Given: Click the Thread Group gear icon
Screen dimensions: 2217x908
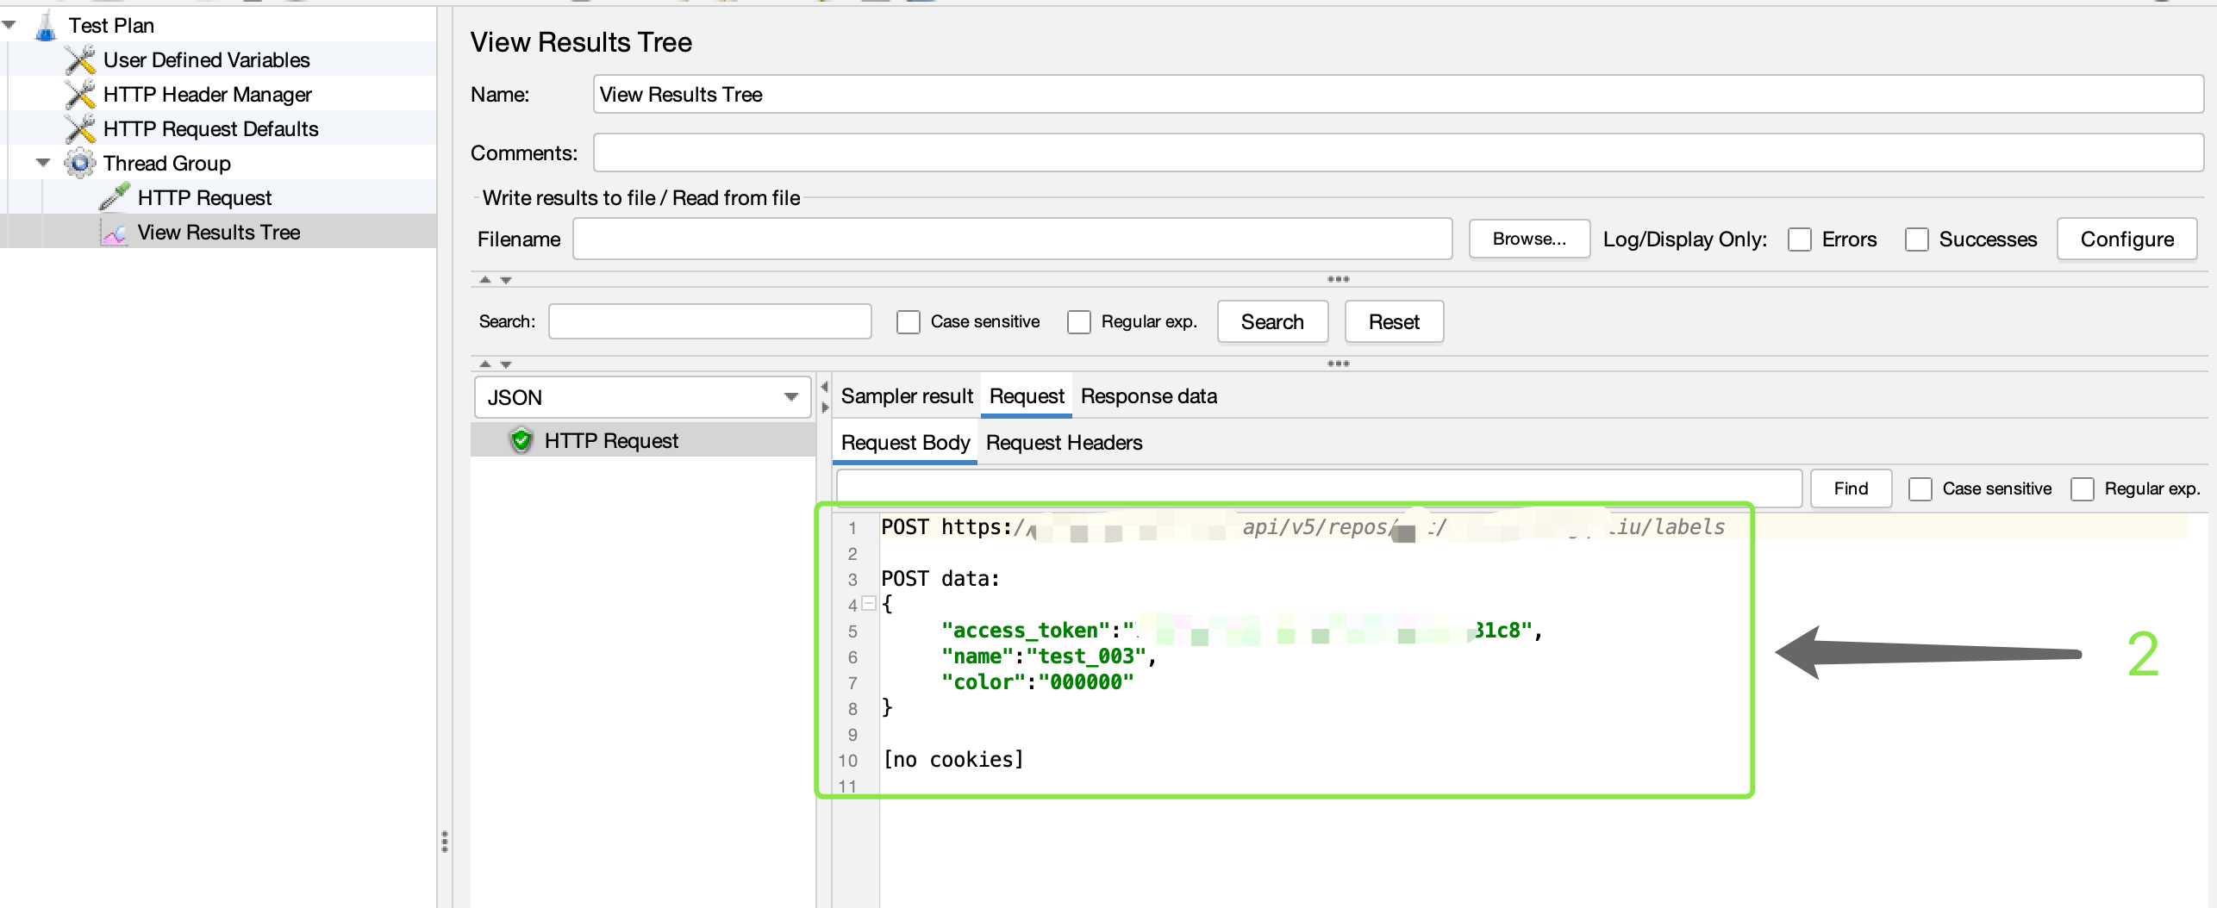Looking at the screenshot, I should pos(80,164).
